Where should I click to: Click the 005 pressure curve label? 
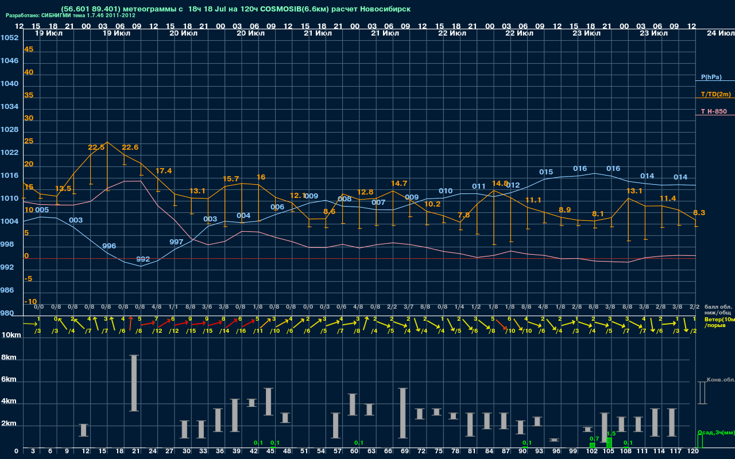(42, 210)
